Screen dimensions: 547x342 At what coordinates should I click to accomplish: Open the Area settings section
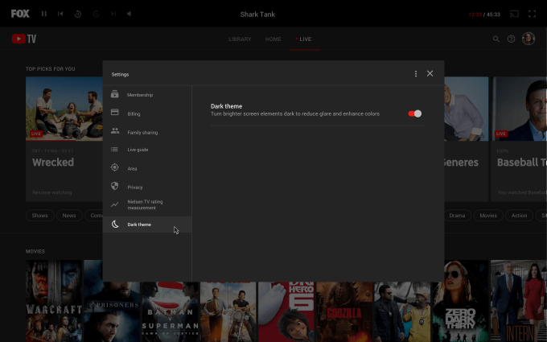click(x=132, y=168)
